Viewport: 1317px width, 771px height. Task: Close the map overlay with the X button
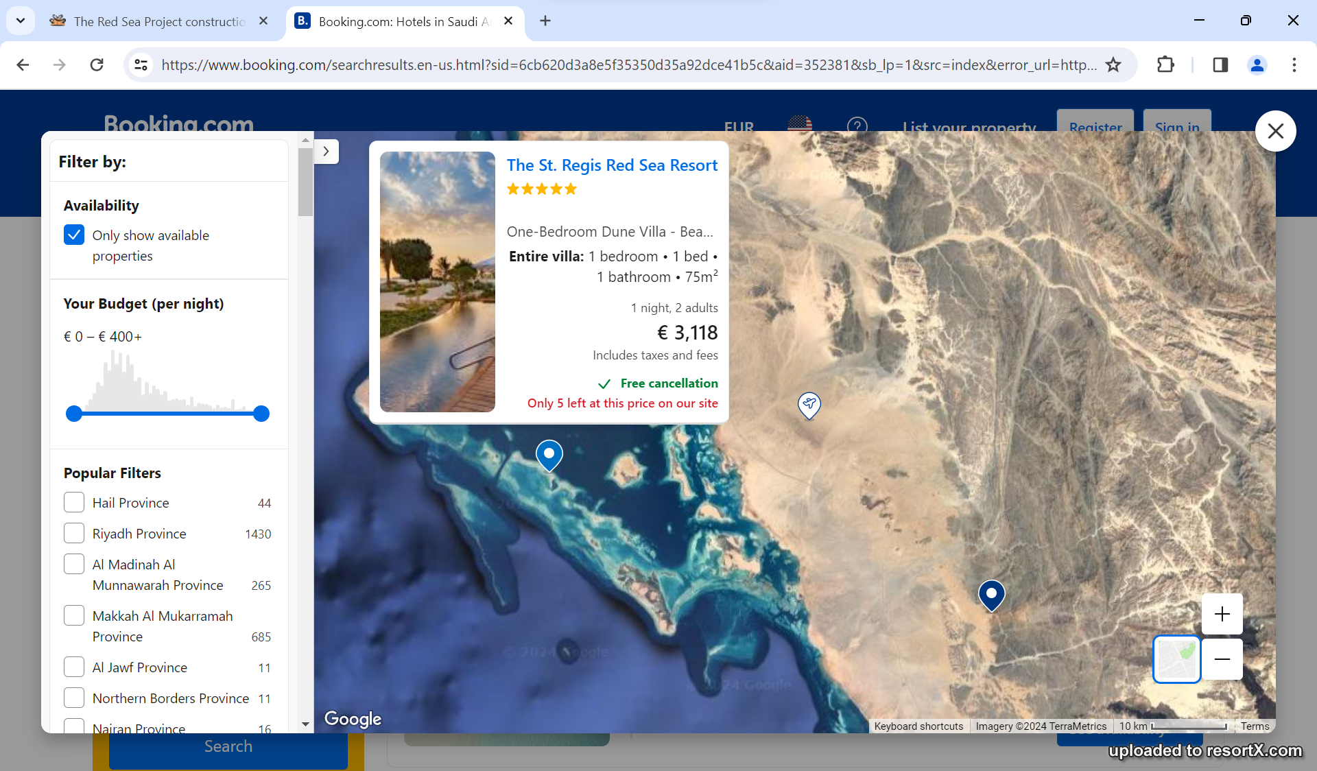tap(1275, 130)
